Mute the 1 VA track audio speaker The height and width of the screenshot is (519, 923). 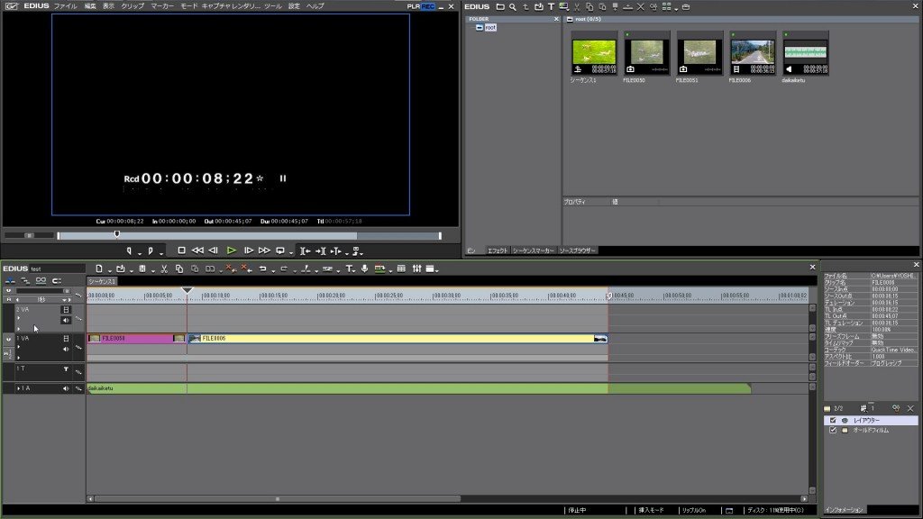pyautogui.click(x=65, y=349)
